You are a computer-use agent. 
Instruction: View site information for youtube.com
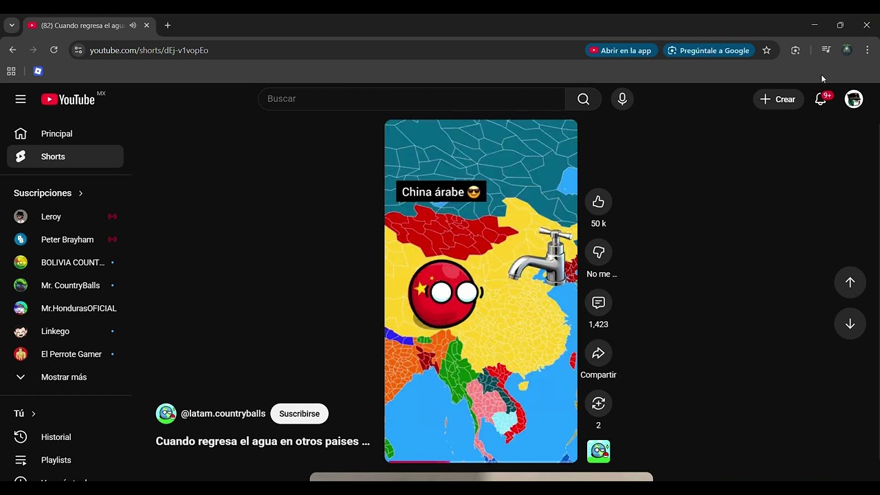tap(78, 50)
